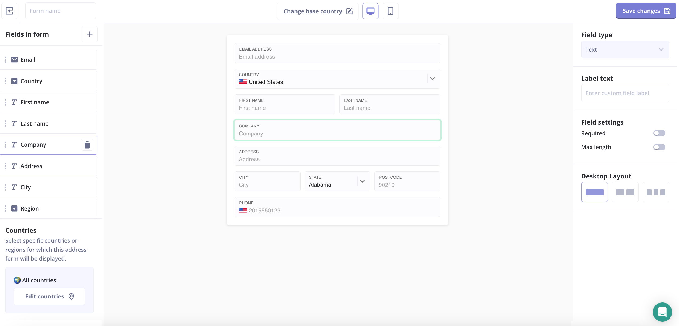The image size is (679, 326).
Task: Click drag handle of Email field
Action: click(6, 60)
